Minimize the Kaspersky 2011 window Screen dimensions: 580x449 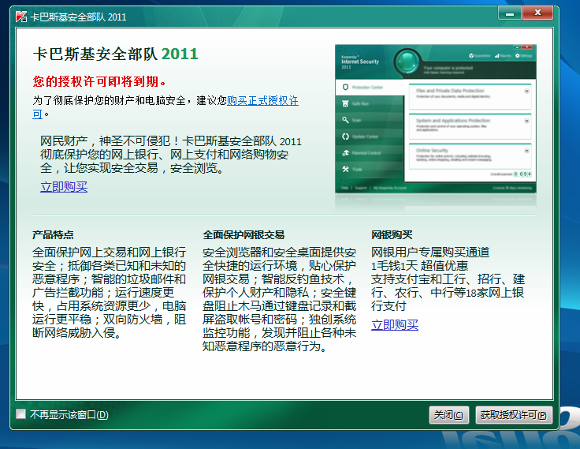(x=510, y=13)
